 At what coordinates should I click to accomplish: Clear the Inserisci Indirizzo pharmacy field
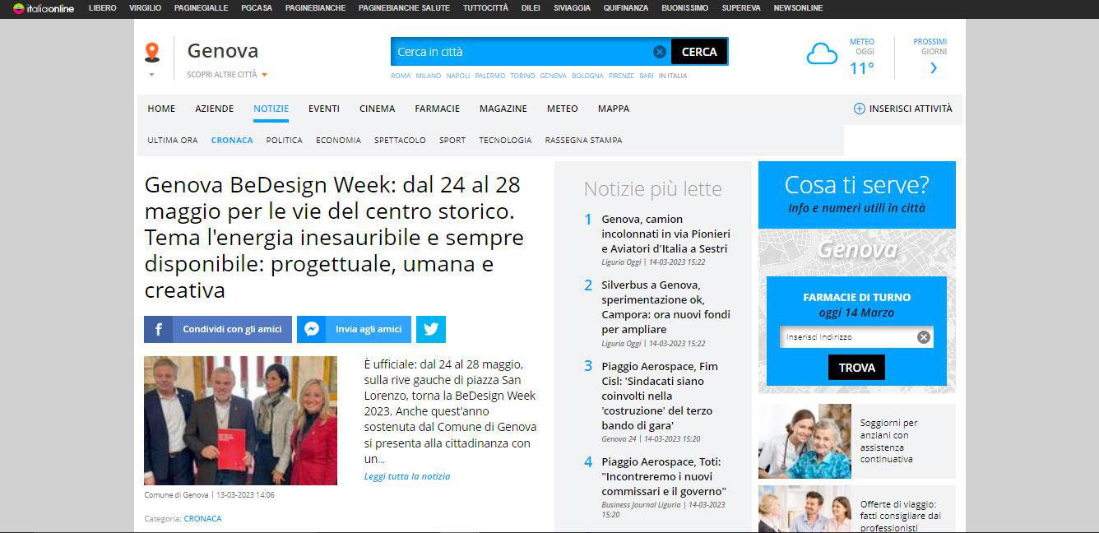924,337
